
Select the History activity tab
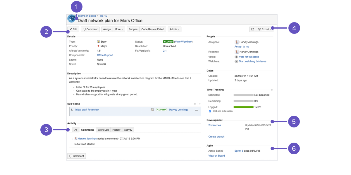tap(116, 130)
